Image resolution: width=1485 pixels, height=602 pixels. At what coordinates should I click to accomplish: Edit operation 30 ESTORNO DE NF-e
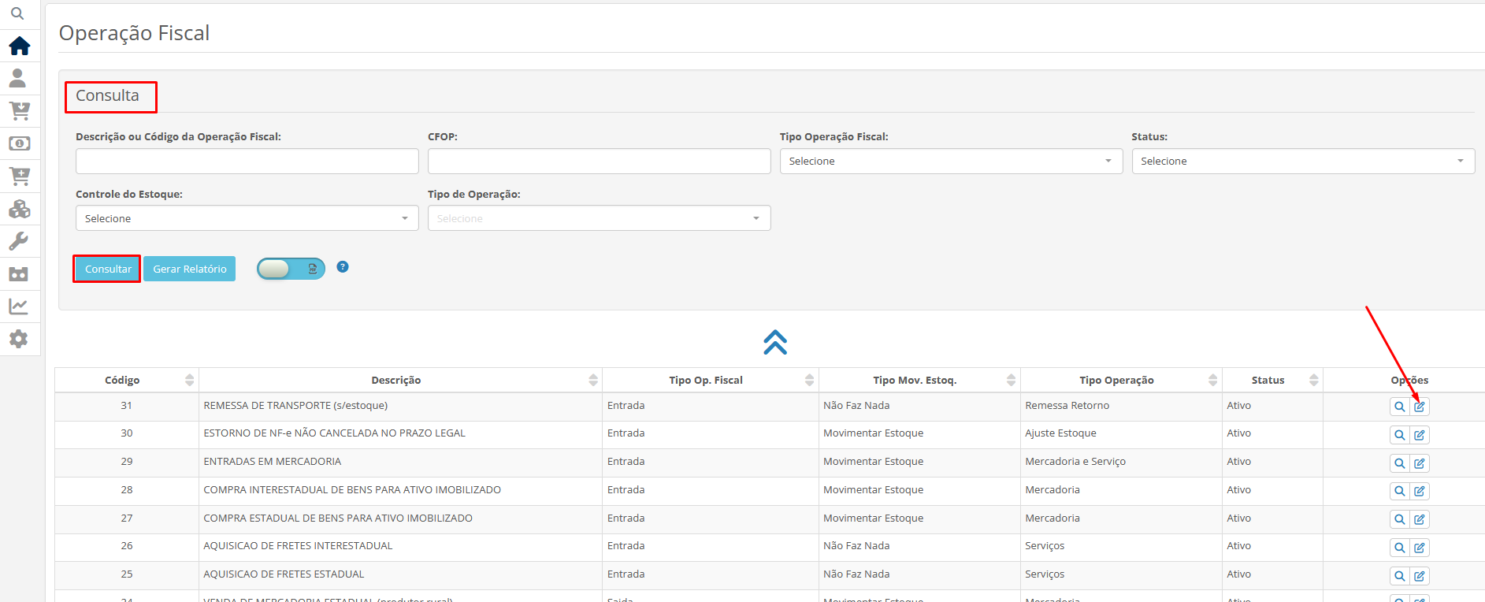[1420, 435]
